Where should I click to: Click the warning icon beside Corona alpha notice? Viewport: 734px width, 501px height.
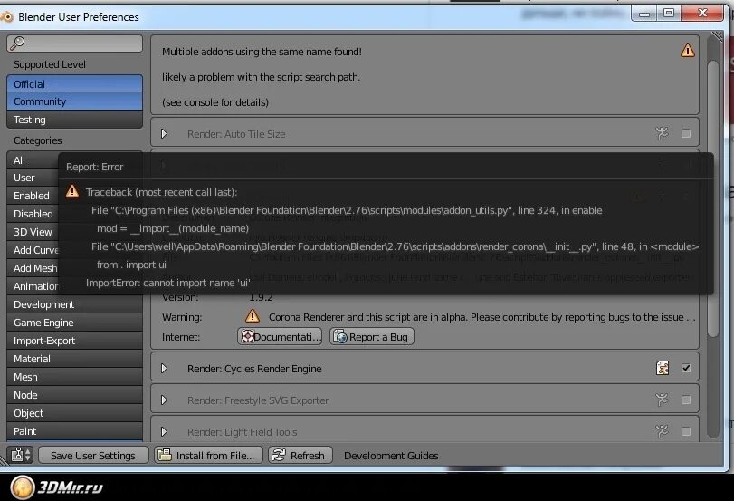(253, 316)
